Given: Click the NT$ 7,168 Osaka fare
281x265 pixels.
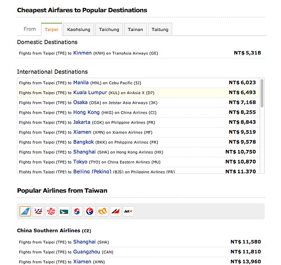Looking at the screenshot, I should (x=242, y=102).
